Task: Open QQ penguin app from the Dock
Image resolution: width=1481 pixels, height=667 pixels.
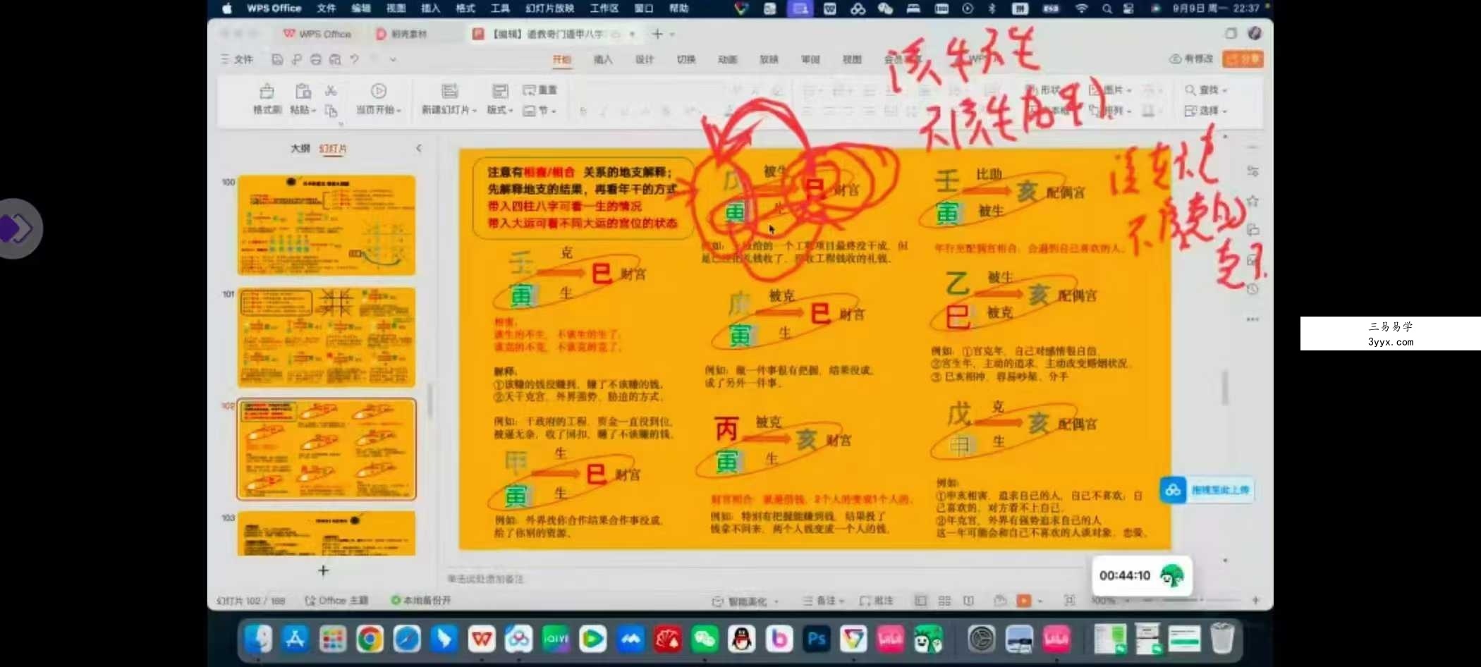Action: click(x=741, y=640)
